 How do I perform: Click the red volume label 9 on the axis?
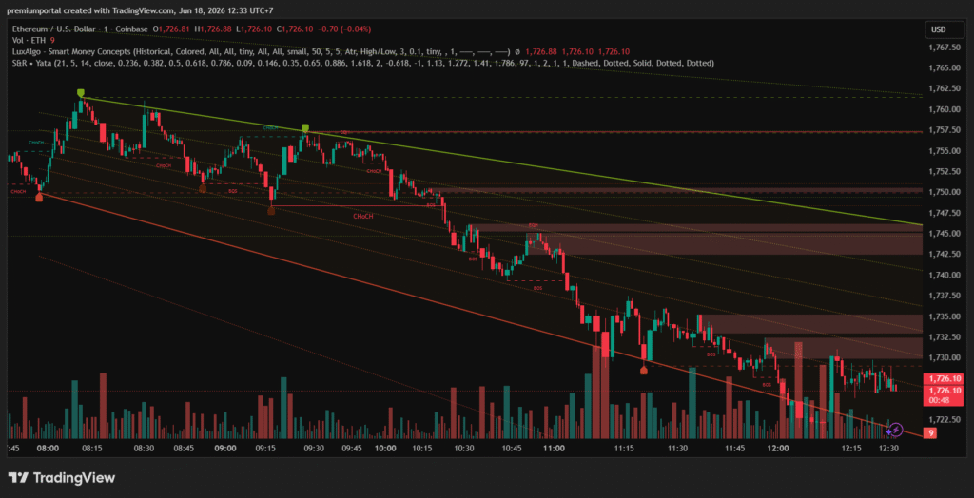[x=930, y=433]
